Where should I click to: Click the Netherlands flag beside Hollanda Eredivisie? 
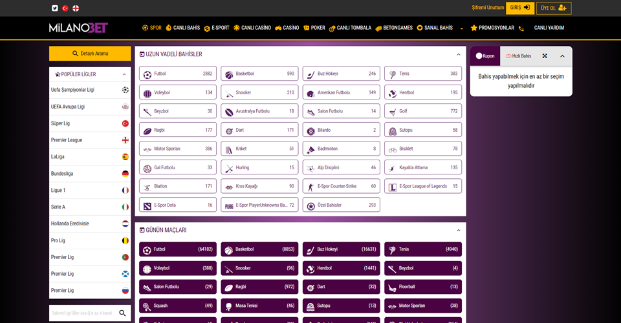pyautogui.click(x=125, y=224)
